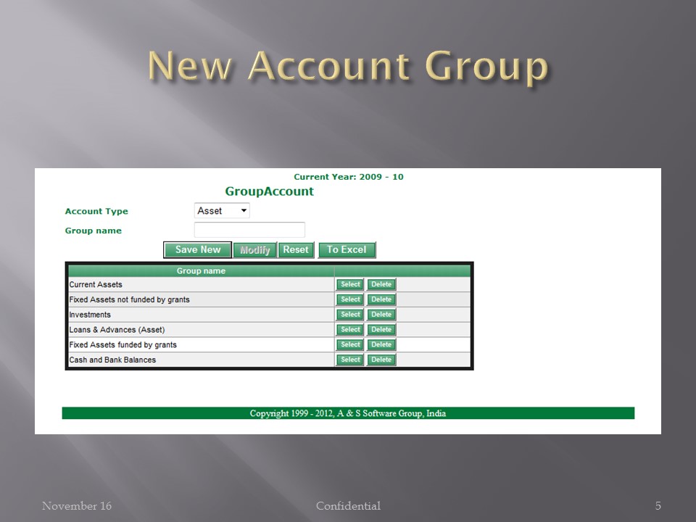This screenshot has height=522, width=696.
Task: Select the Fixed Assets funded by grants group
Action: [350, 344]
